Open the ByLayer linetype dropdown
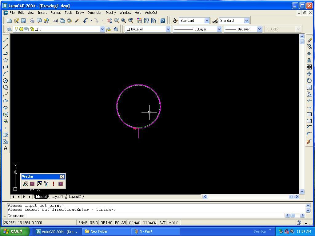Image resolution: width=315 pixels, height=236 pixels. tap(219, 29)
